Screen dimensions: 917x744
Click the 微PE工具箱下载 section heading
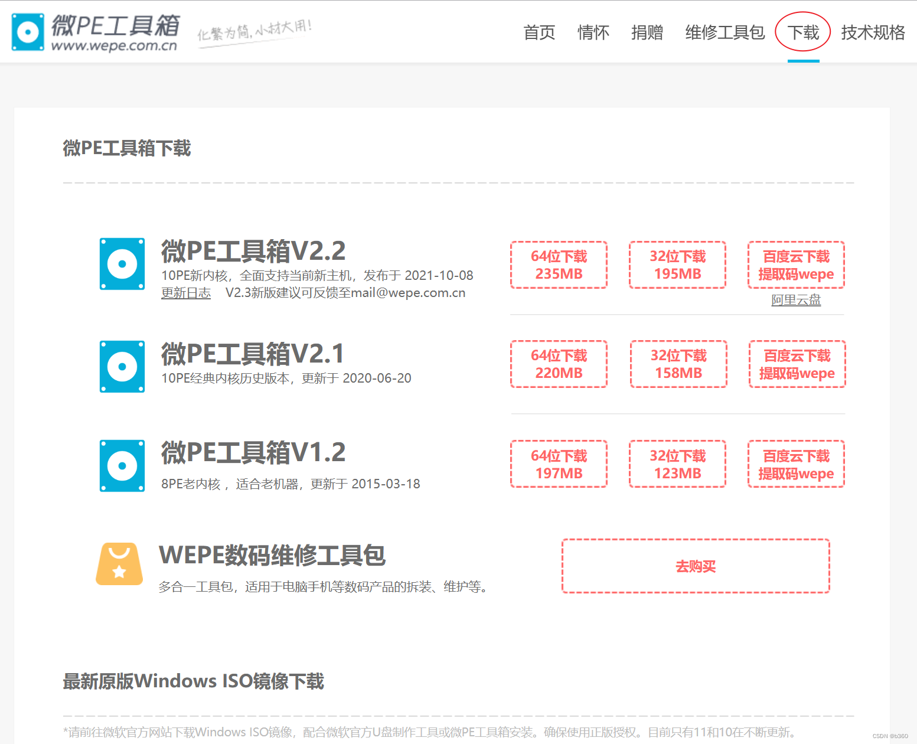tap(127, 148)
